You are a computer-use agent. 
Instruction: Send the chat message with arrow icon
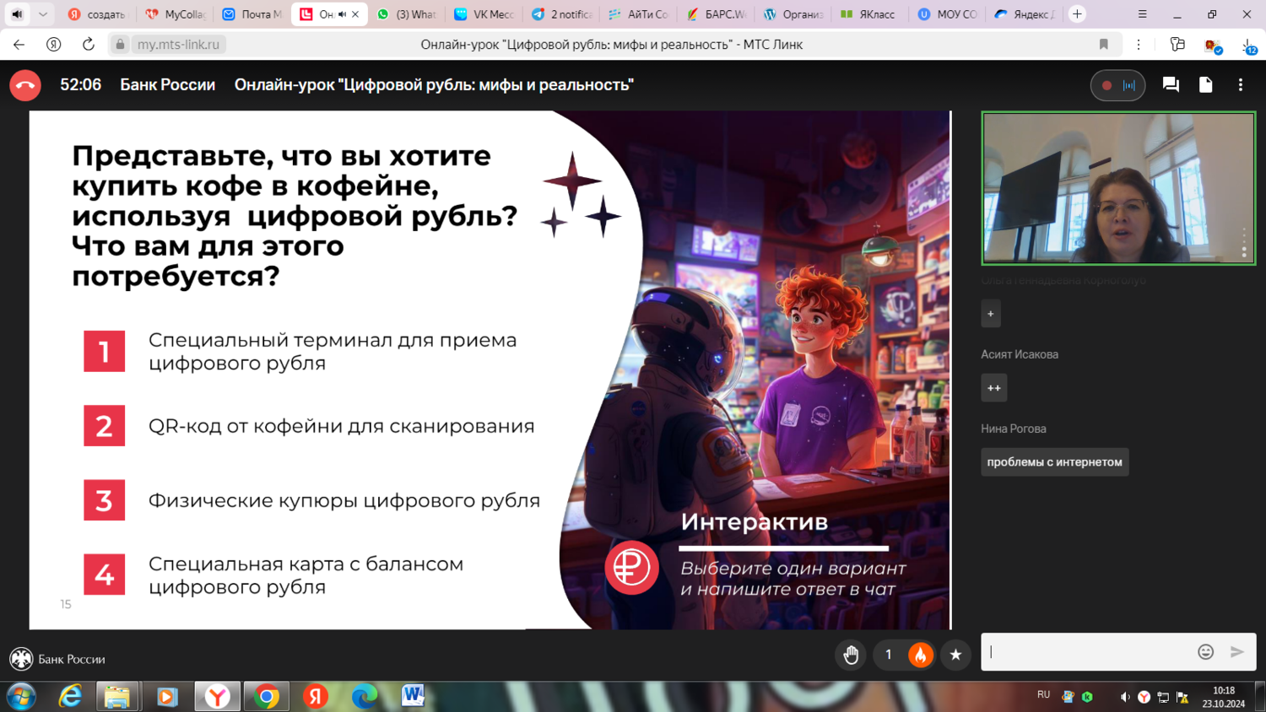(1237, 651)
